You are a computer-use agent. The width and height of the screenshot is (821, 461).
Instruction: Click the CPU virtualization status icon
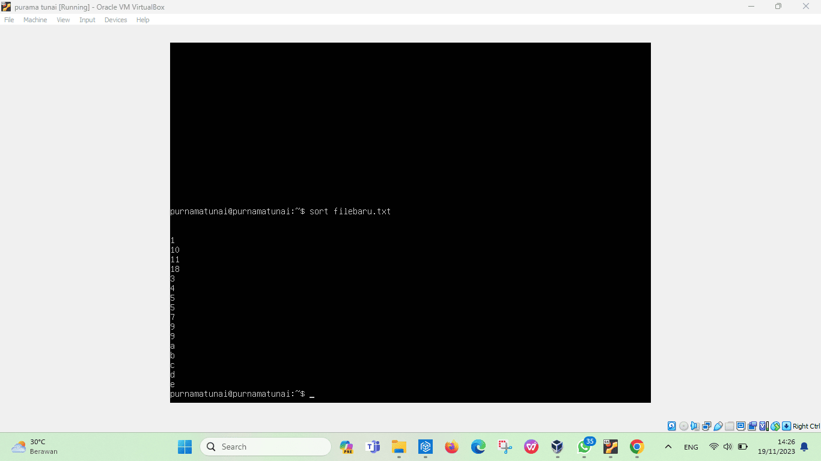pyautogui.click(x=764, y=426)
